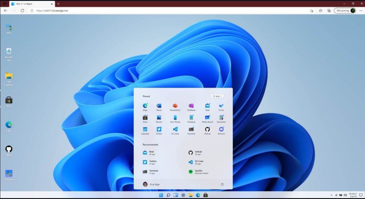The height and width of the screenshot is (199, 365).
Task: Open Spotify from the Recommended section
Action: click(198, 172)
